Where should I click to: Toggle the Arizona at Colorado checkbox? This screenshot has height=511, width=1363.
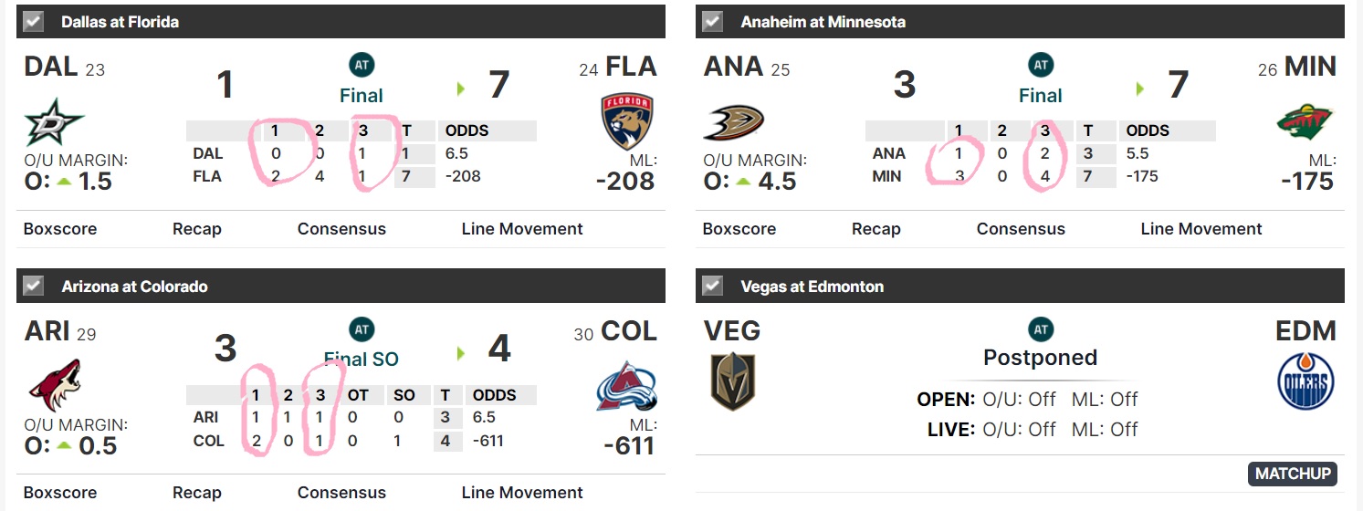tap(34, 286)
